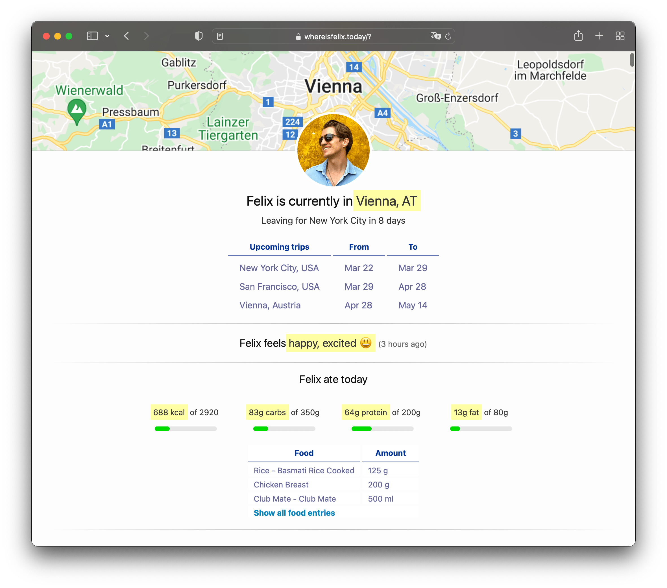Open the privacy report shield icon
This screenshot has width=667, height=588.
(x=199, y=36)
